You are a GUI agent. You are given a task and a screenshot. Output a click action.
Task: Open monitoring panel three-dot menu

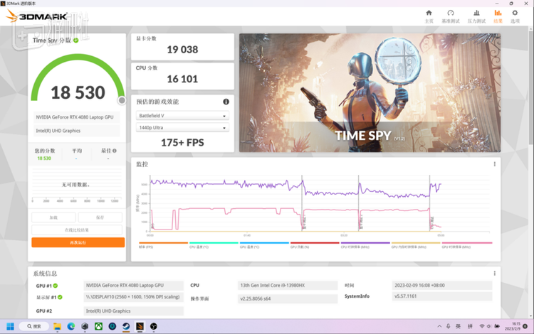(x=494, y=164)
